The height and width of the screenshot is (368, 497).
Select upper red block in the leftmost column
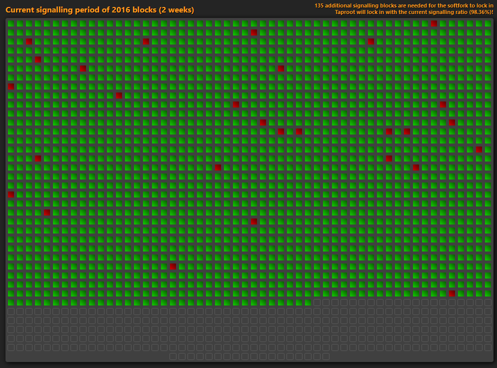10,86
